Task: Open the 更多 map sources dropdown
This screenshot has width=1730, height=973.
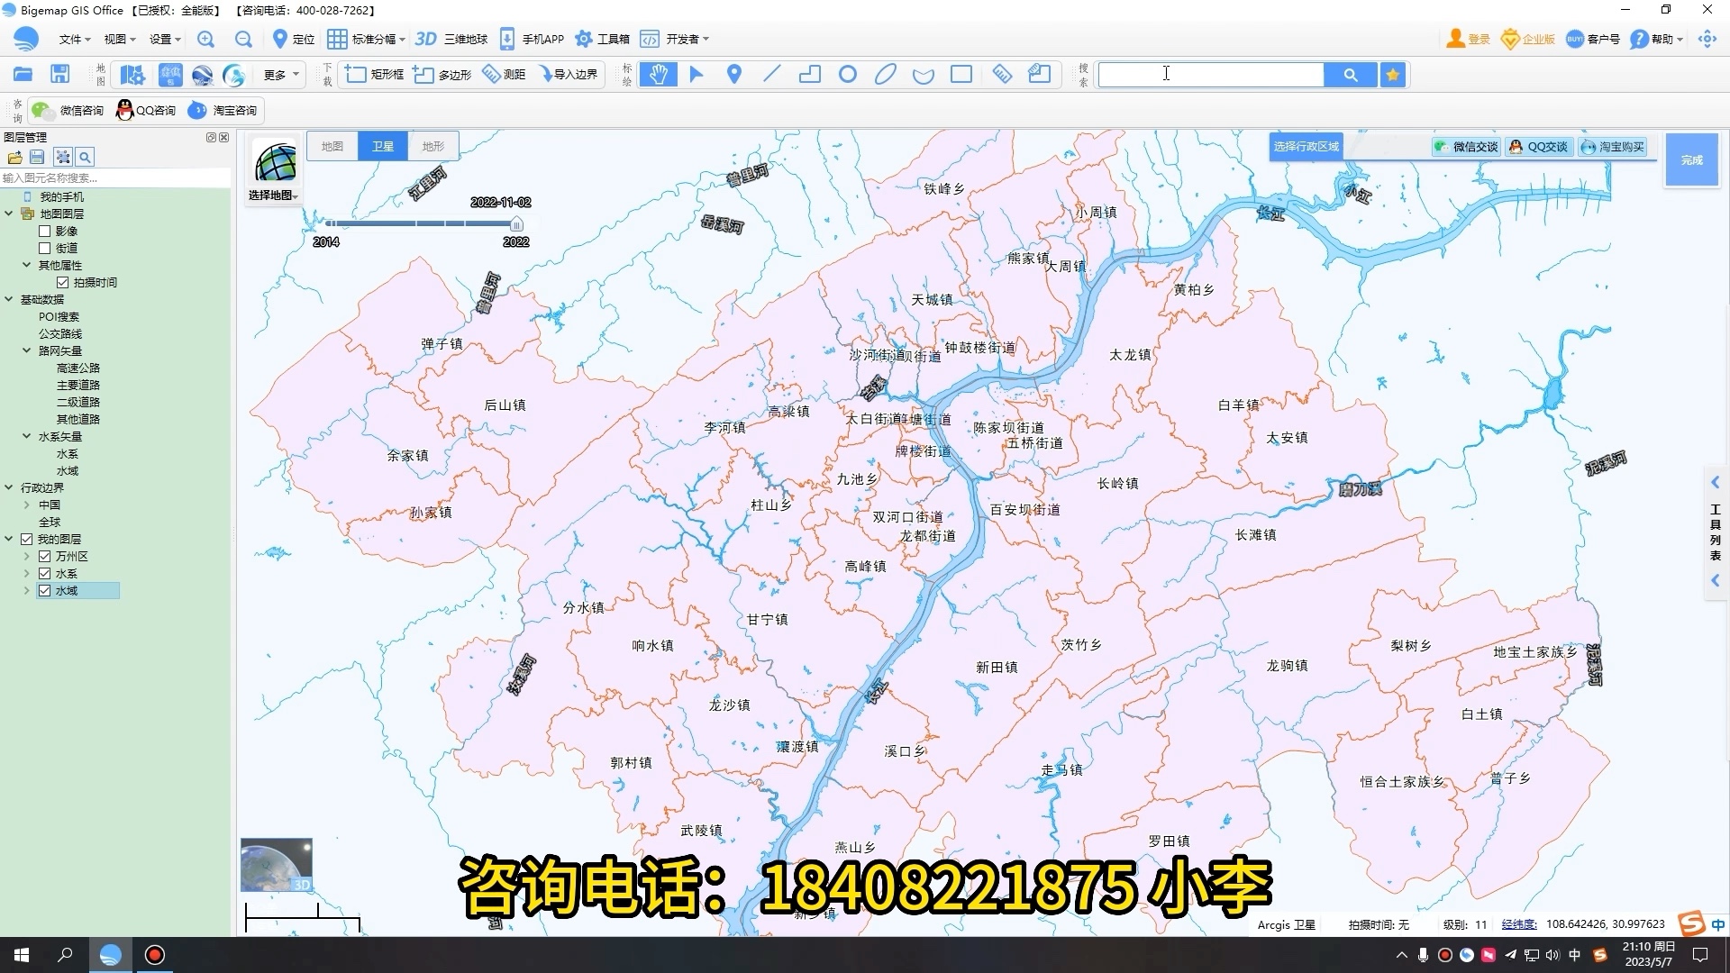Action: pyautogui.click(x=280, y=75)
